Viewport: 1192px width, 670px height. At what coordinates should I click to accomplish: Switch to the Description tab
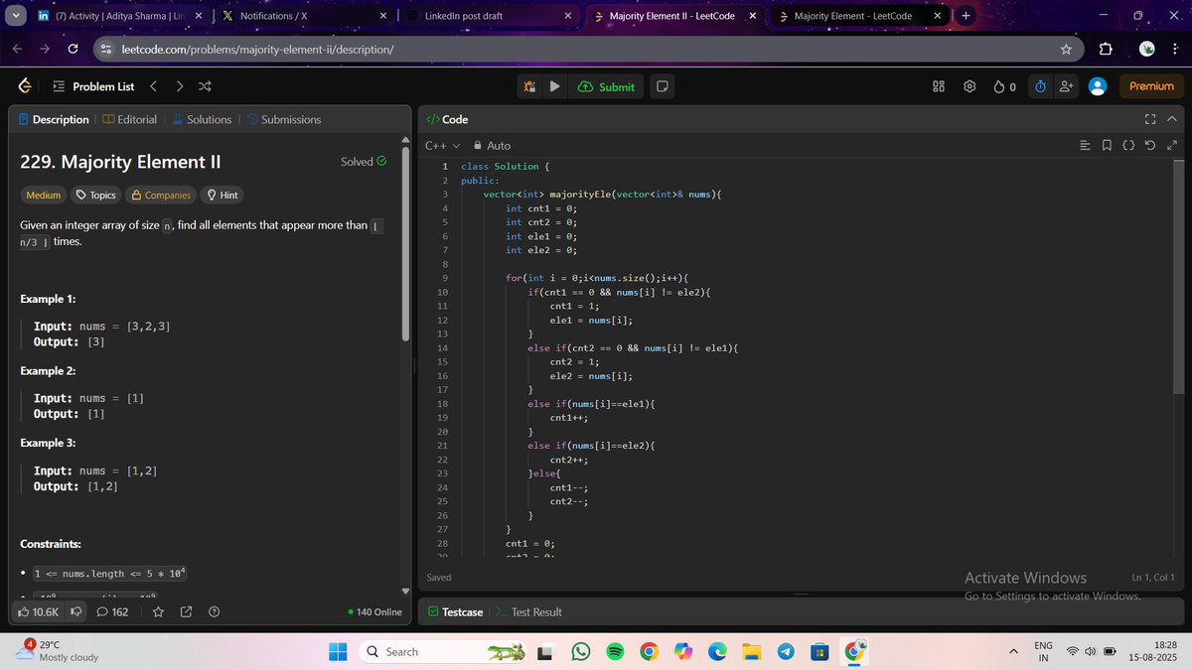pyautogui.click(x=53, y=119)
